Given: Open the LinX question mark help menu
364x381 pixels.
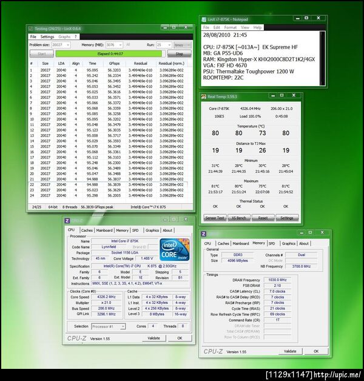Looking at the screenshot, I should click(76, 36).
